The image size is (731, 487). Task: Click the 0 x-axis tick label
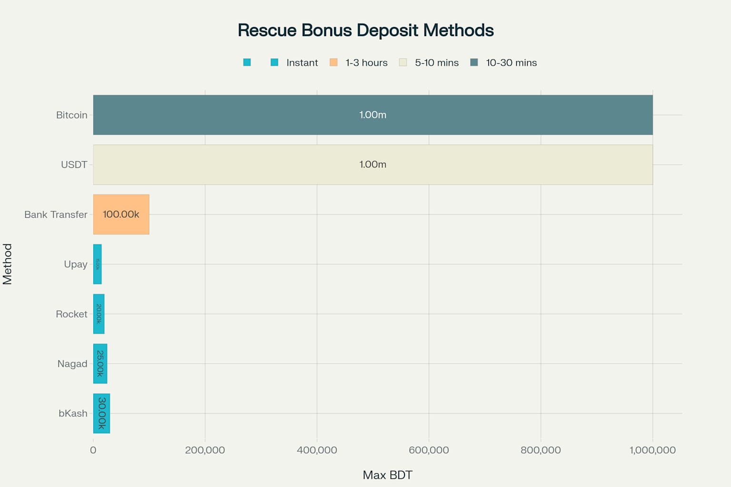(x=93, y=450)
